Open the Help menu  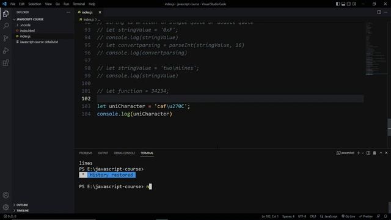pos(92,4)
